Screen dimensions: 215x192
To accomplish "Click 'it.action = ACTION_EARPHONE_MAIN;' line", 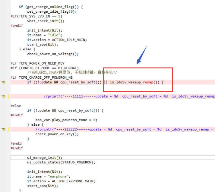I will pyautogui.click(x=61, y=181).
